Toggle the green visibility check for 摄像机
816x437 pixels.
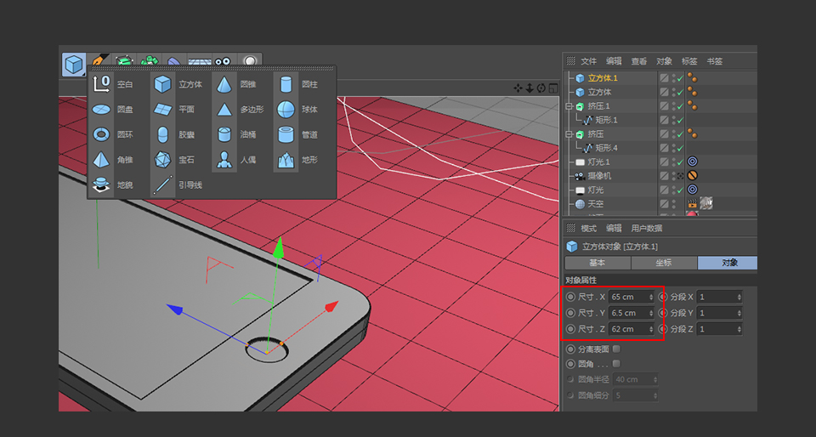click(x=680, y=176)
